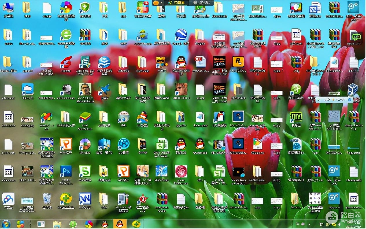The image size is (366, 229).
Task: Select the Computer icon on the desktop
Action: 8,7
